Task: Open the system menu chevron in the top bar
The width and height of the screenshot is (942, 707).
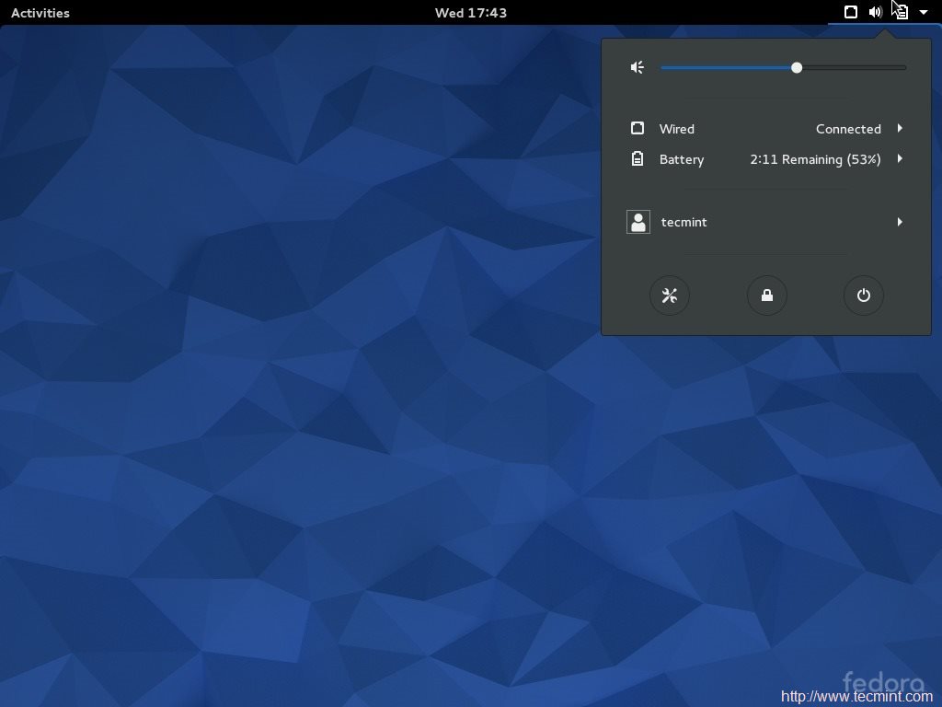Action: (924, 12)
